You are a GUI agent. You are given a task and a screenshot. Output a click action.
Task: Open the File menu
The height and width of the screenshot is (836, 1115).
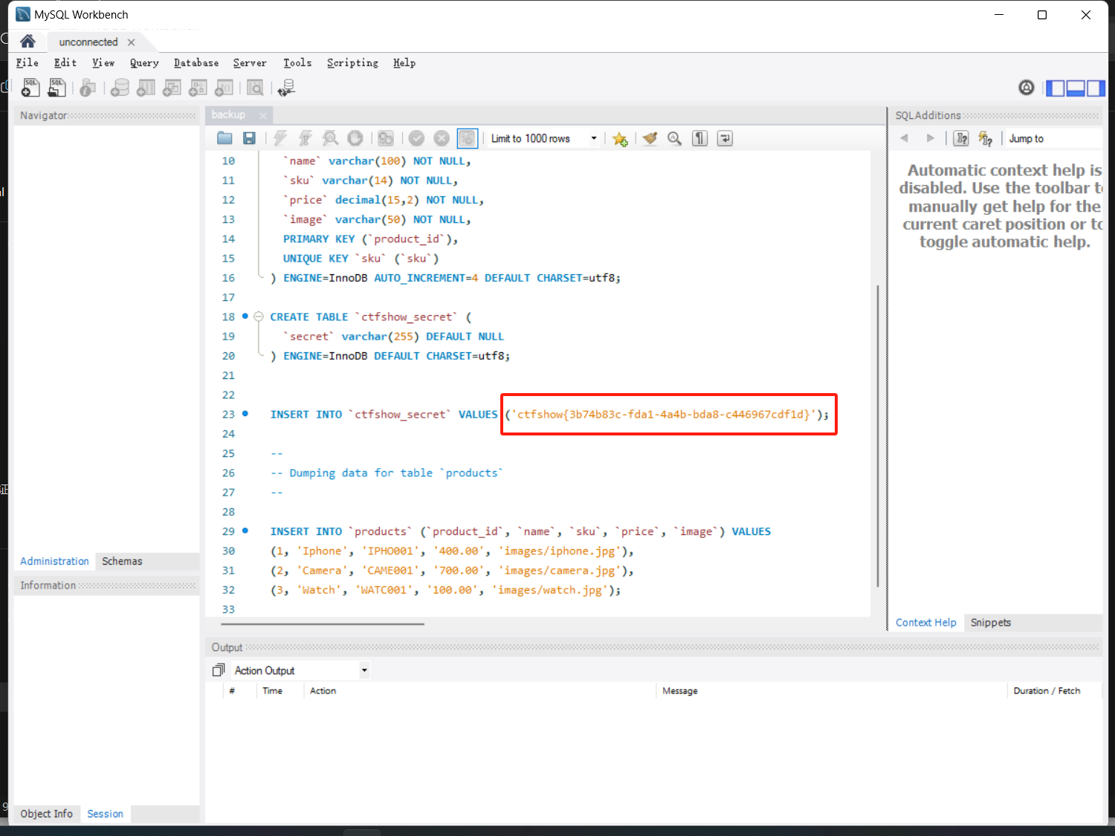point(27,63)
